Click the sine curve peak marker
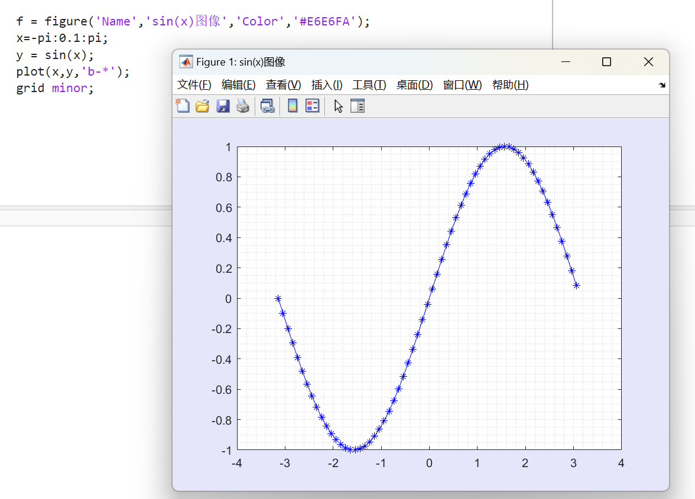Screen dimensions: 695x499 click(x=503, y=146)
